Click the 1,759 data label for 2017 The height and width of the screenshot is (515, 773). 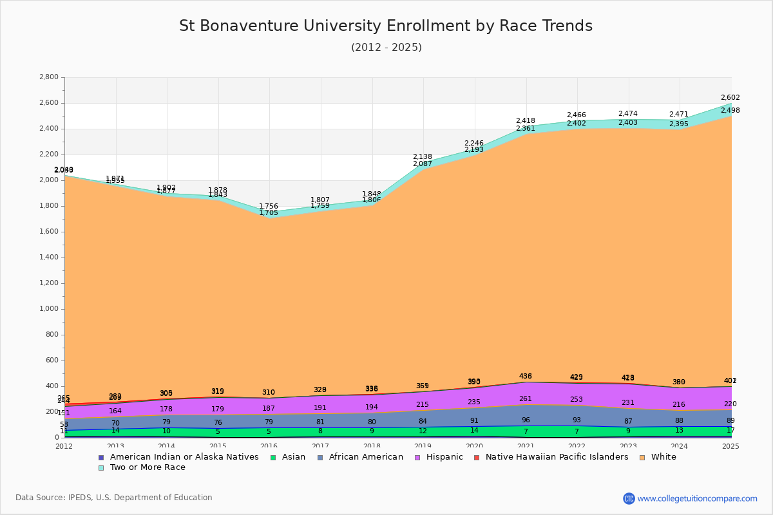tap(320, 206)
